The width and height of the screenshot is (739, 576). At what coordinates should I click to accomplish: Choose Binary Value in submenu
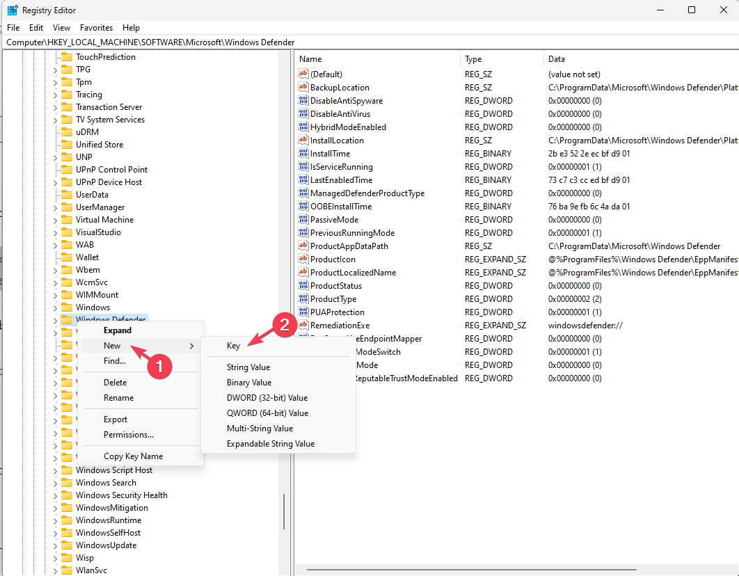tap(278, 383)
